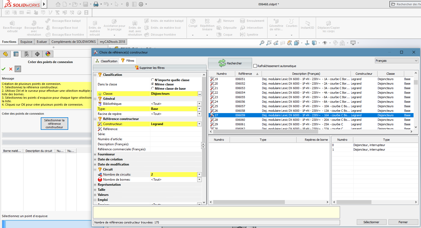
Task: Open the ConfigurationManager tab icon
Action: [x=27, y=54]
